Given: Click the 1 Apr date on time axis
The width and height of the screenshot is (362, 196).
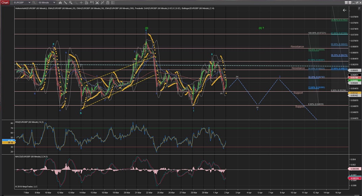Looking at the screenshot, I should (x=216, y=193).
